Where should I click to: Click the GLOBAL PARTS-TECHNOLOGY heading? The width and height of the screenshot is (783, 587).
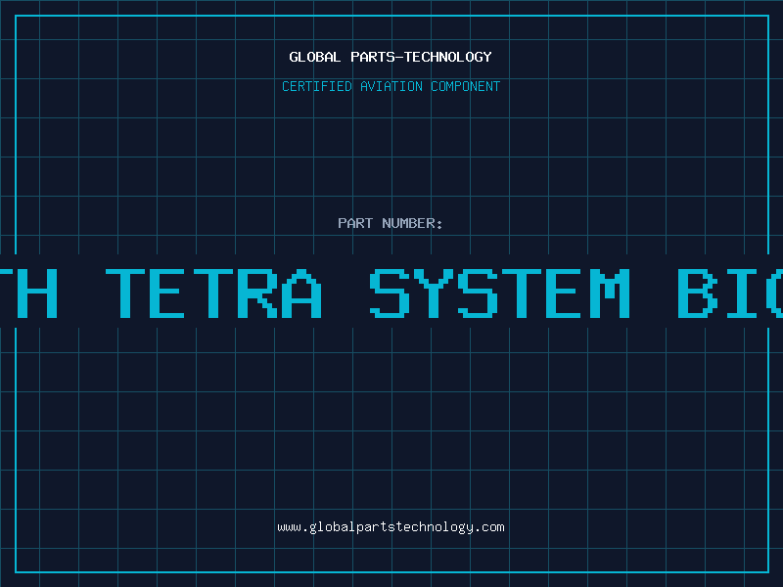(x=391, y=57)
